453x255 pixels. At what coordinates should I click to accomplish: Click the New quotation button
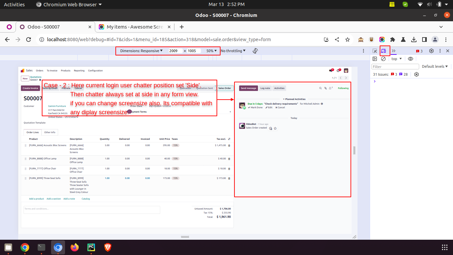click(25, 79)
